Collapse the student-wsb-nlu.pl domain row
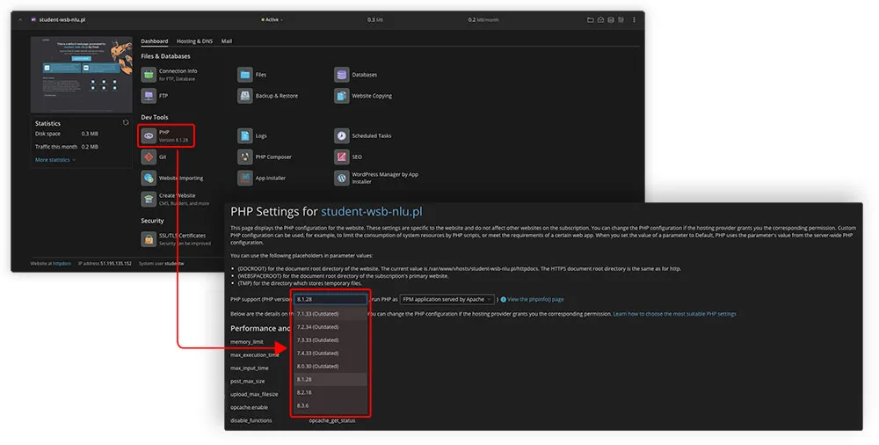 pyautogui.click(x=21, y=19)
